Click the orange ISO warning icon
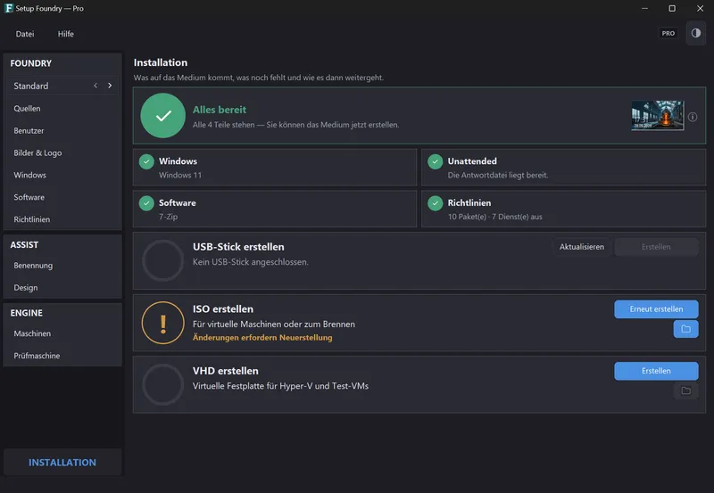714x493 pixels. coord(163,323)
